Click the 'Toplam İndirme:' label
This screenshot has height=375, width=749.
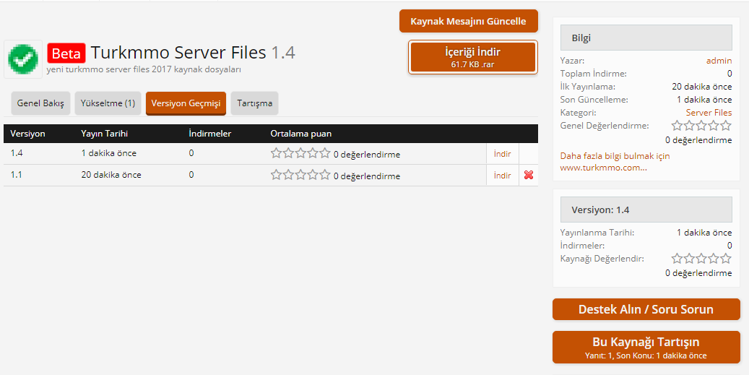(593, 74)
